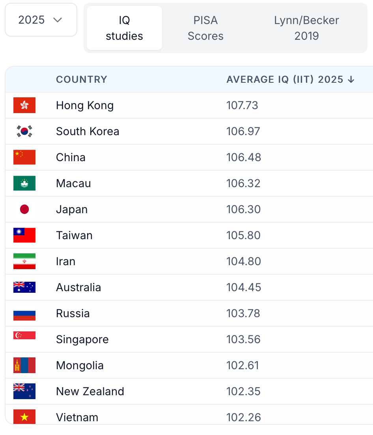Click the Macau flag icon
The image size is (373, 435).
(24, 183)
